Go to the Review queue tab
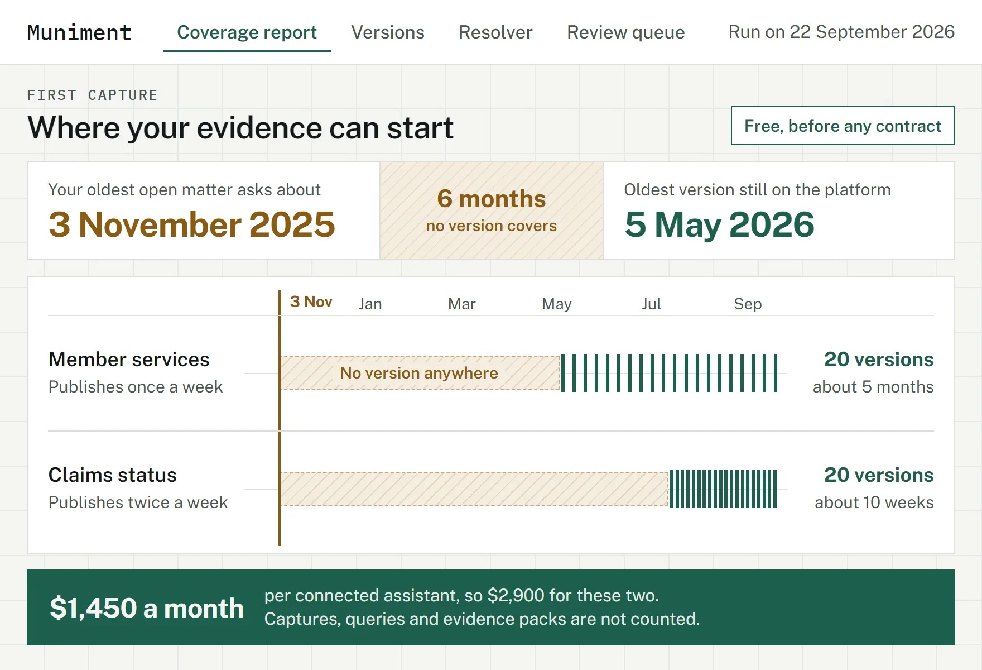 (x=626, y=32)
